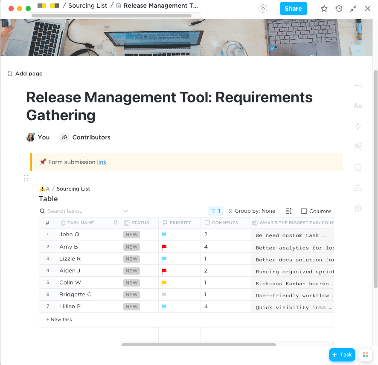Toggle pin on Task Name column
This screenshot has width=378, height=365.
115,223
